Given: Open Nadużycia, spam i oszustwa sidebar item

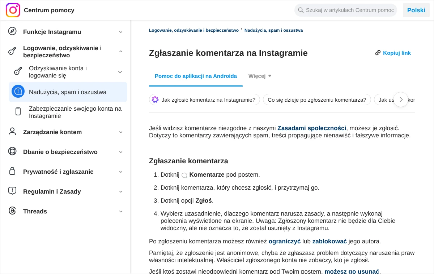Looking at the screenshot, I should [x=68, y=92].
